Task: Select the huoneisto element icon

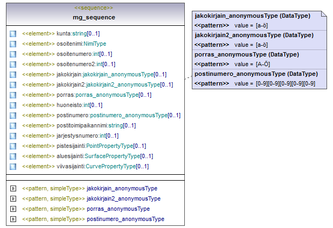Action: point(13,105)
